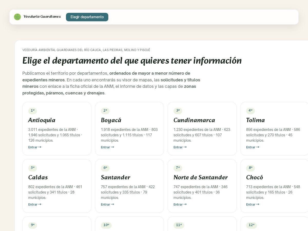The image size is (308, 231).
Task: Open the Santander Entrar link
Action: [x=107, y=204]
